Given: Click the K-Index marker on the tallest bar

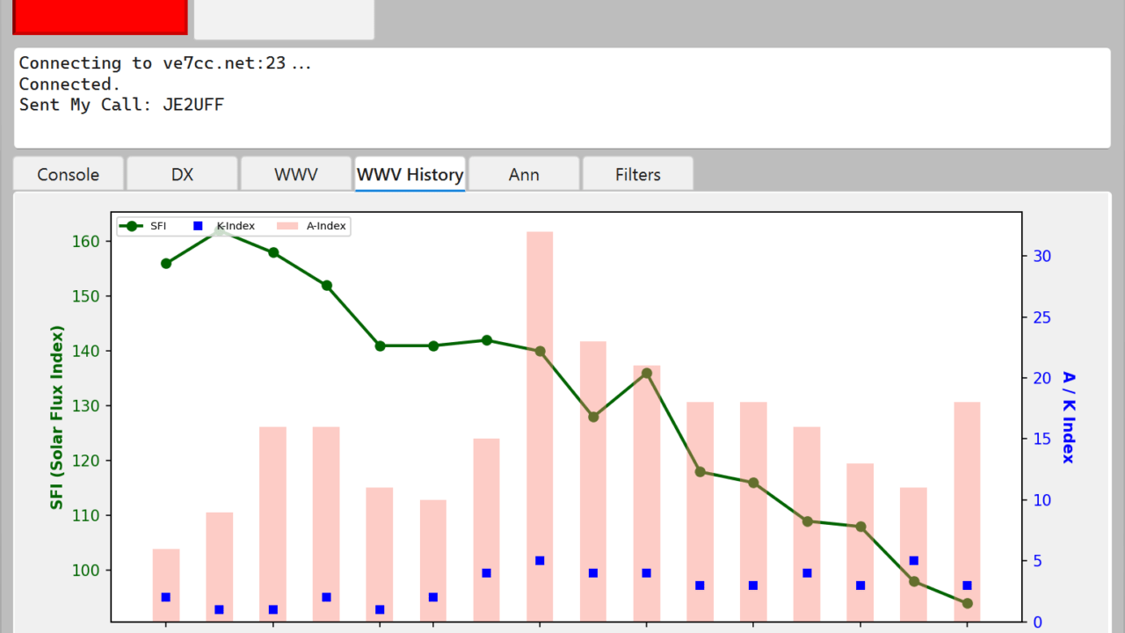Looking at the screenshot, I should (540, 561).
